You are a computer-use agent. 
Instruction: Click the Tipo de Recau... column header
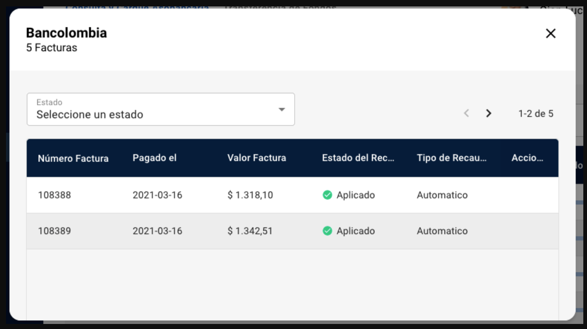pos(452,158)
